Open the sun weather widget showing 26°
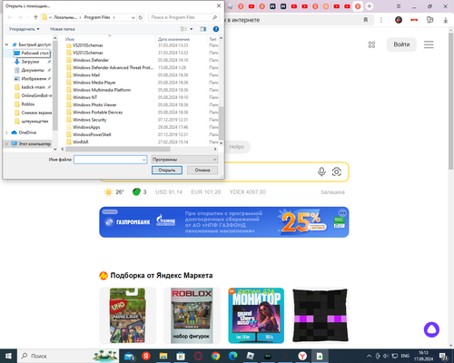 tap(113, 192)
